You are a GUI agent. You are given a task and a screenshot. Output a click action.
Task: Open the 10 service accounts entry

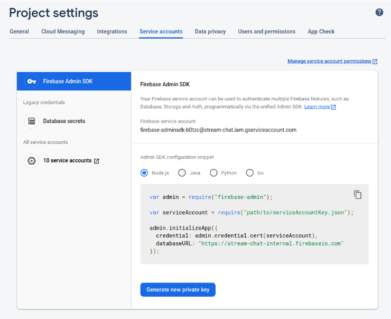[x=67, y=160]
